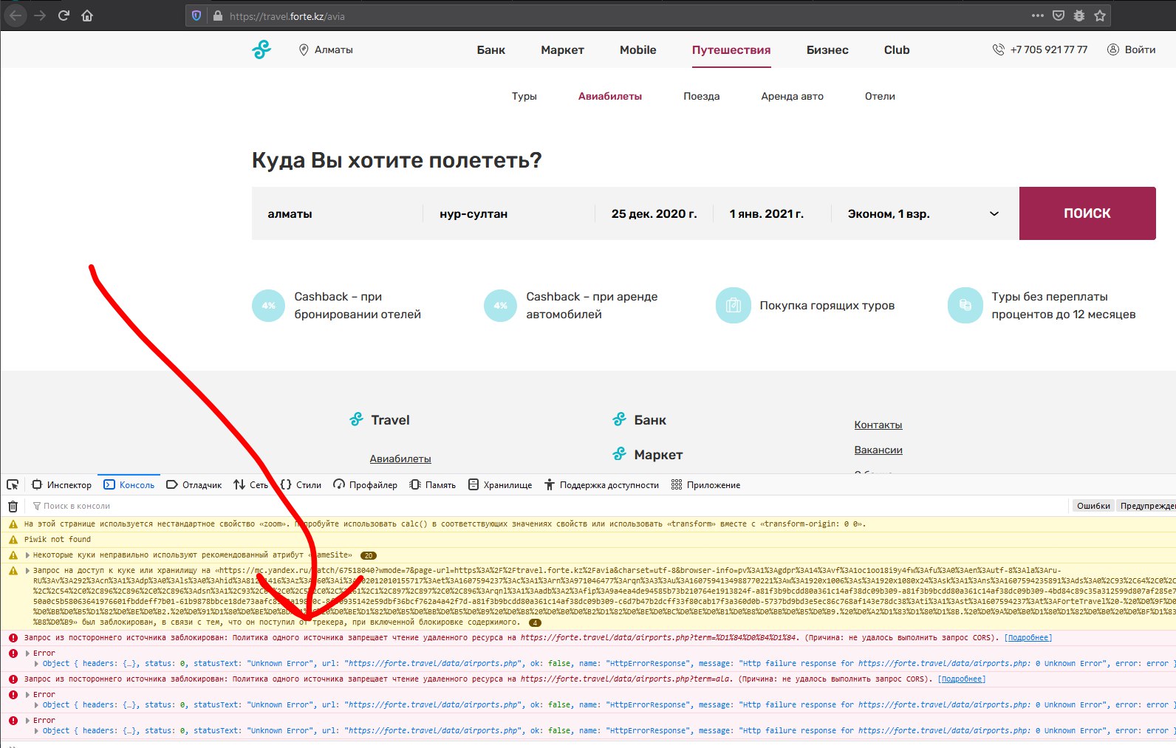Pick the return date 1 янв. 2021
Viewport: 1176px width, 748px height.
pyautogui.click(x=772, y=213)
